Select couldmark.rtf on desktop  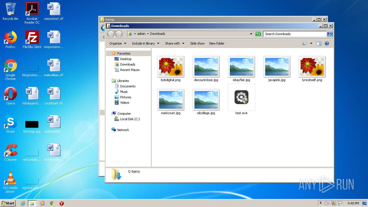pos(53,96)
